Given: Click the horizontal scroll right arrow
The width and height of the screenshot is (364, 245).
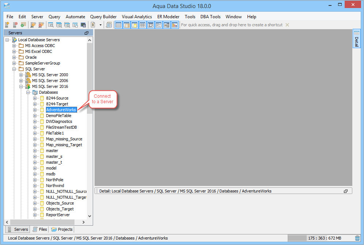Looking at the screenshot, I should pos(84,222).
